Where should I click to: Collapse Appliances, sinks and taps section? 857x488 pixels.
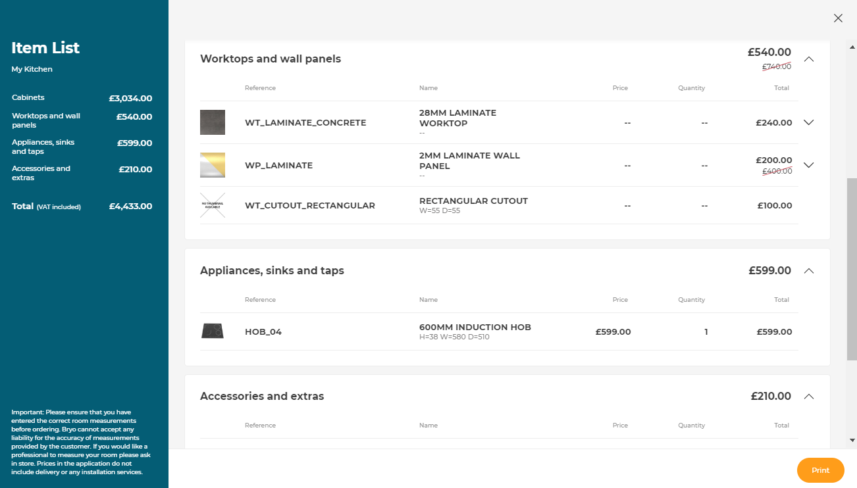pyautogui.click(x=809, y=271)
